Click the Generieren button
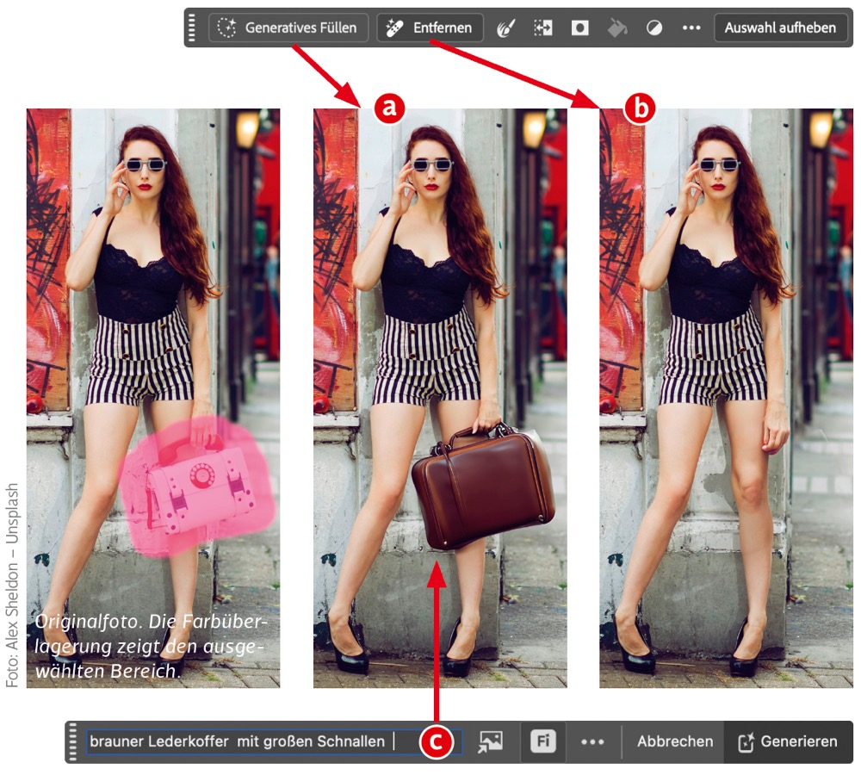Image resolution: width=861 pixels, height=775 pixels. (x=788, y=741)
